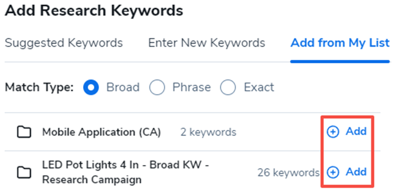Click the Broad label text
Image resolution: width=396 pixels, height=191 pixels.
123,87
